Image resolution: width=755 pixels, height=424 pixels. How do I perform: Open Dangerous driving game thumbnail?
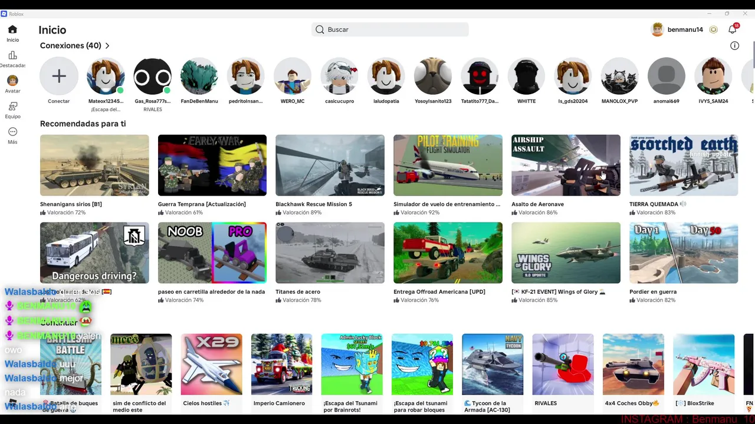click(x=94, y=253)
